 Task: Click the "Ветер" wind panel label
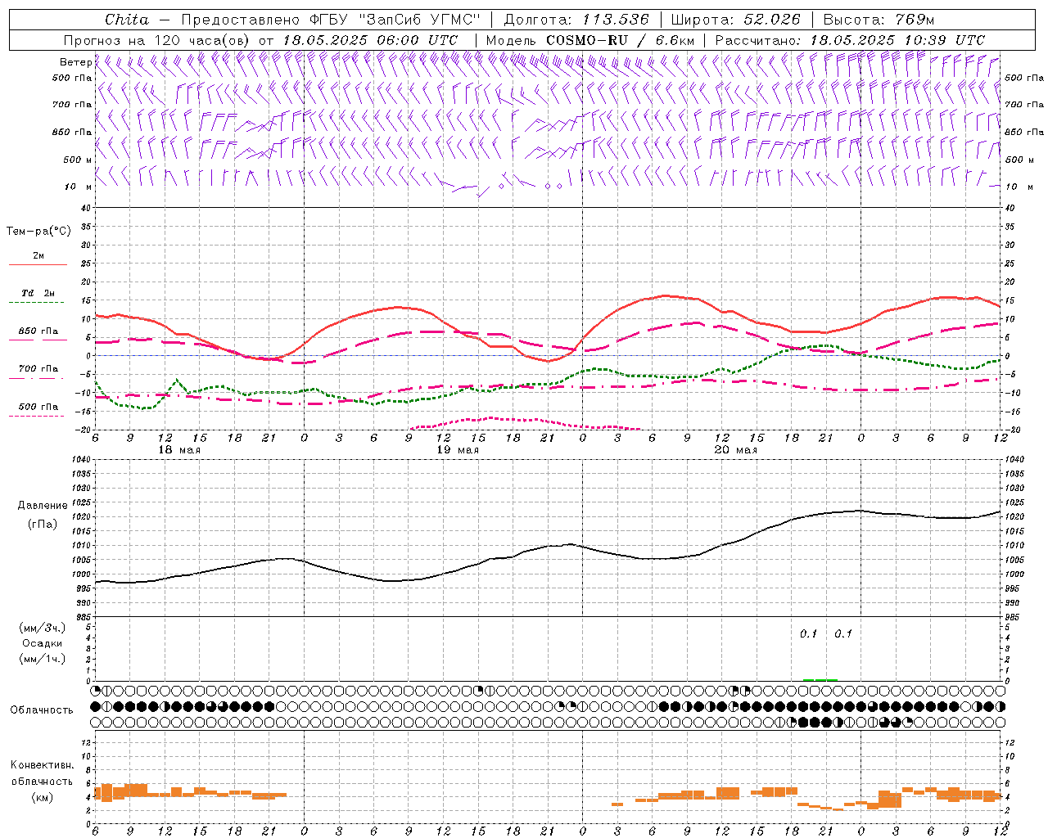(x=75, y=62)
